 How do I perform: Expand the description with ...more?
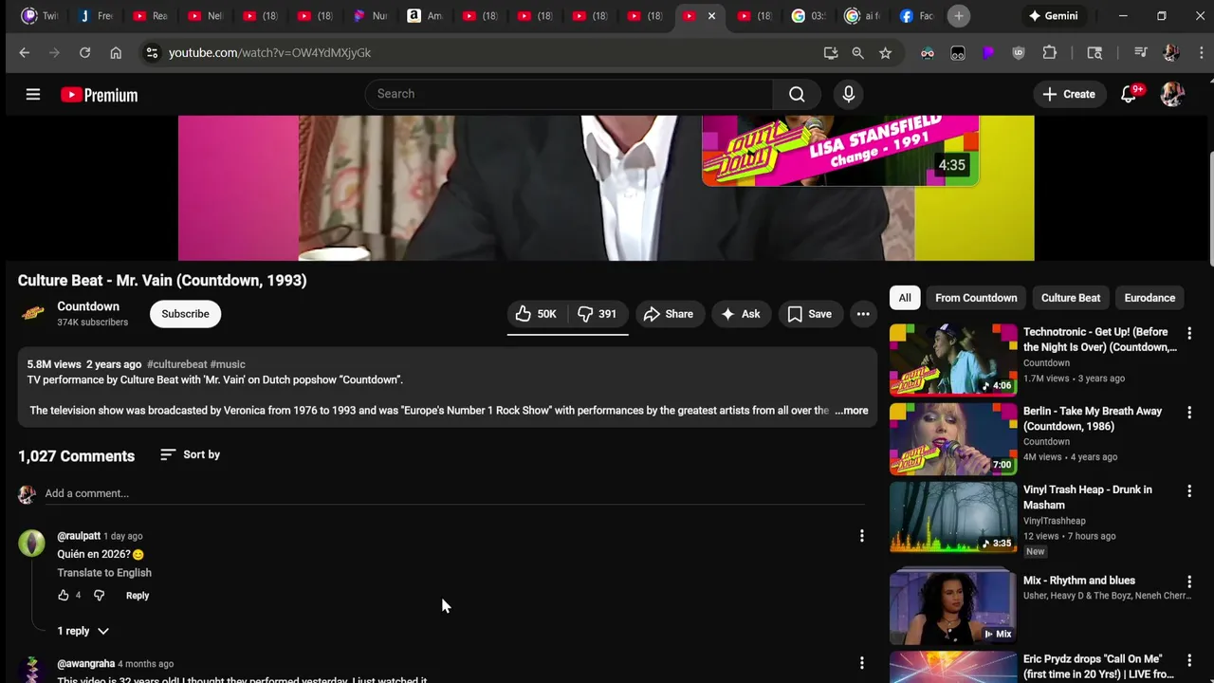click(852, 411)
